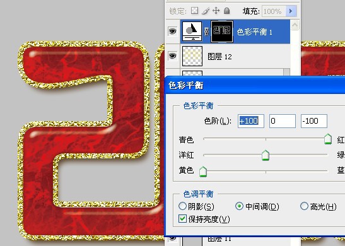Select the 阴影(S) shadows radio button

click(x=182, y=206)
